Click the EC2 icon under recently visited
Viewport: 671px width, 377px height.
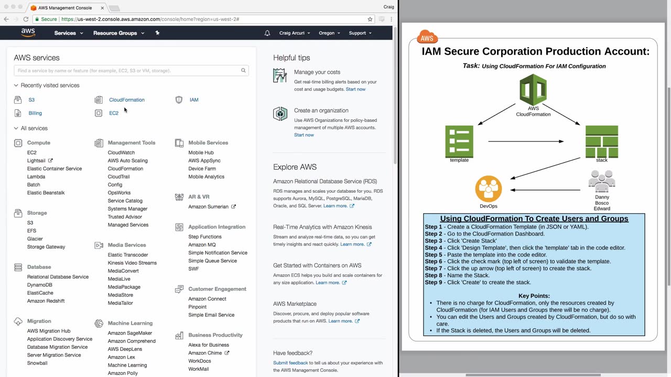click(x=99, y=113)
